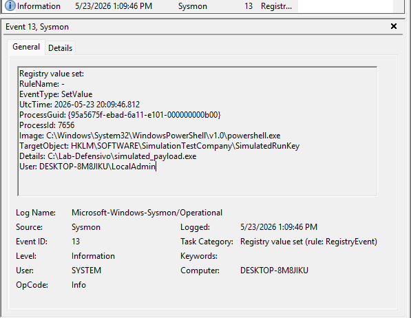Viewport: 411px width, 318px height.
Task: Select the General tab
Action: coord(26,47)
